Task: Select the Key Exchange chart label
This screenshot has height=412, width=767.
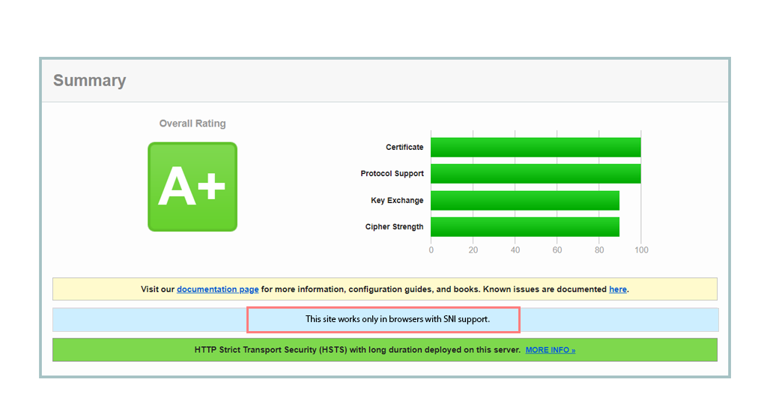Action: (397, 201)
